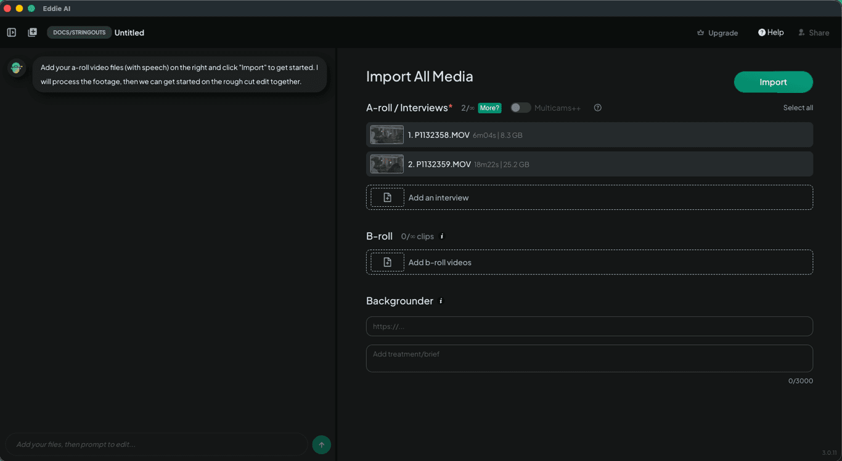This screenshot has height=461, width=842.
Task: Send the prompt with the arrow button
Action: pyautogui.click(x=321, y=444)
